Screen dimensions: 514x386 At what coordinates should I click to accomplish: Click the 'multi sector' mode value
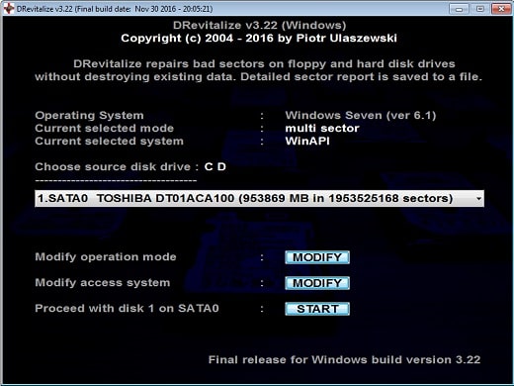[322, 128]
